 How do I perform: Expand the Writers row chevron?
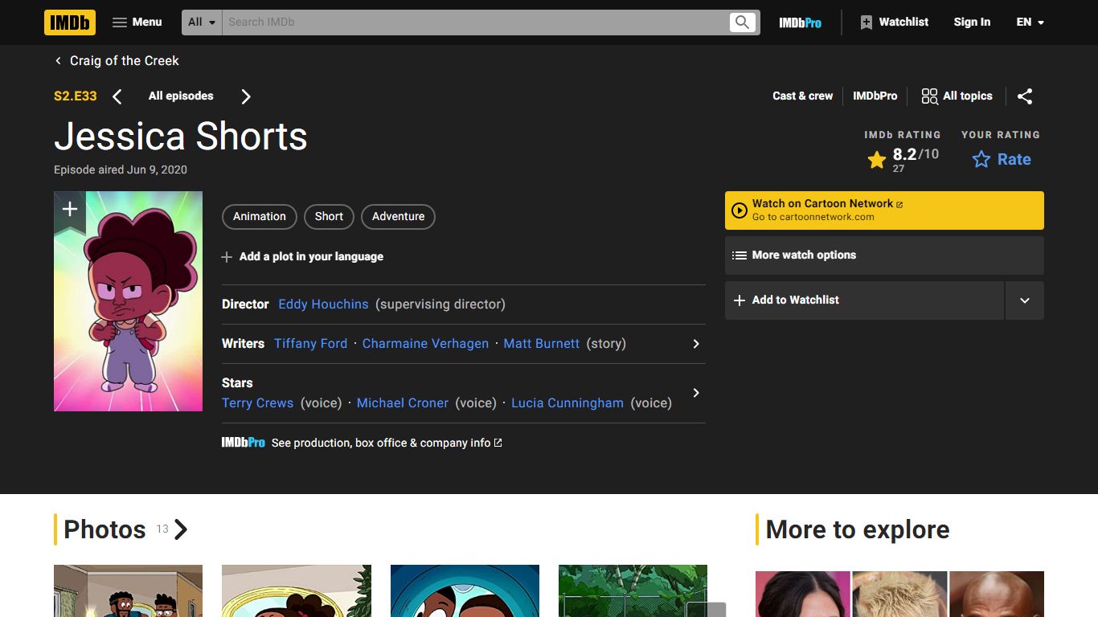click(696, 344)
